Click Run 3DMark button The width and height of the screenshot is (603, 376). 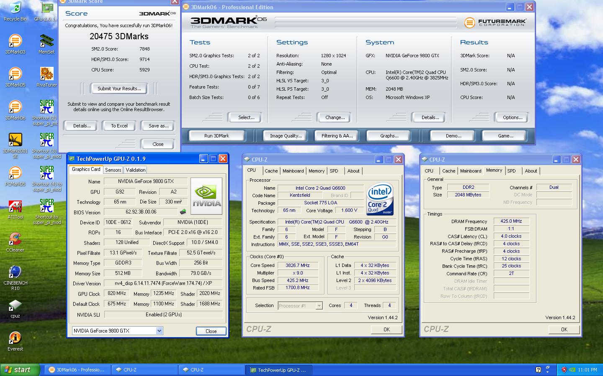(x=217, y=136)
